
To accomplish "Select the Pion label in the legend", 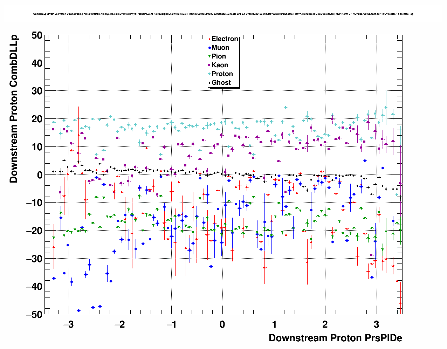I will pos(219,56).
